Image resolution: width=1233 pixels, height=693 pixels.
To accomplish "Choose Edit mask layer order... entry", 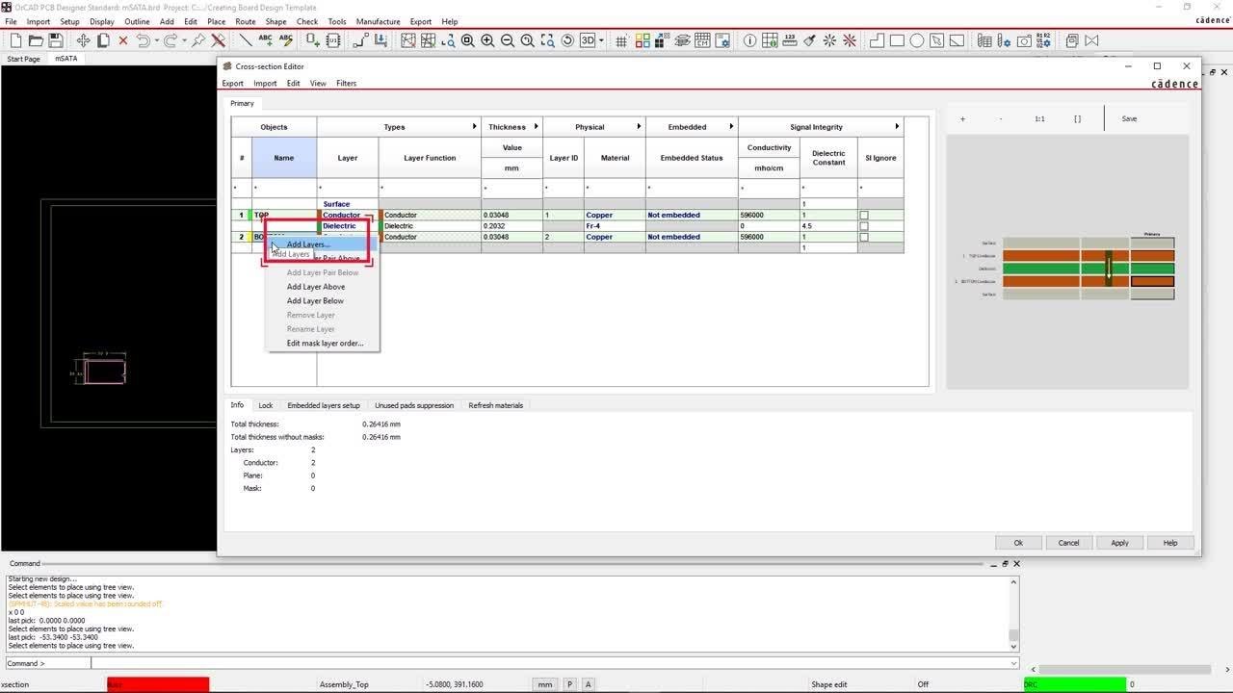I will pyautogui.click(x=323, y=343).
